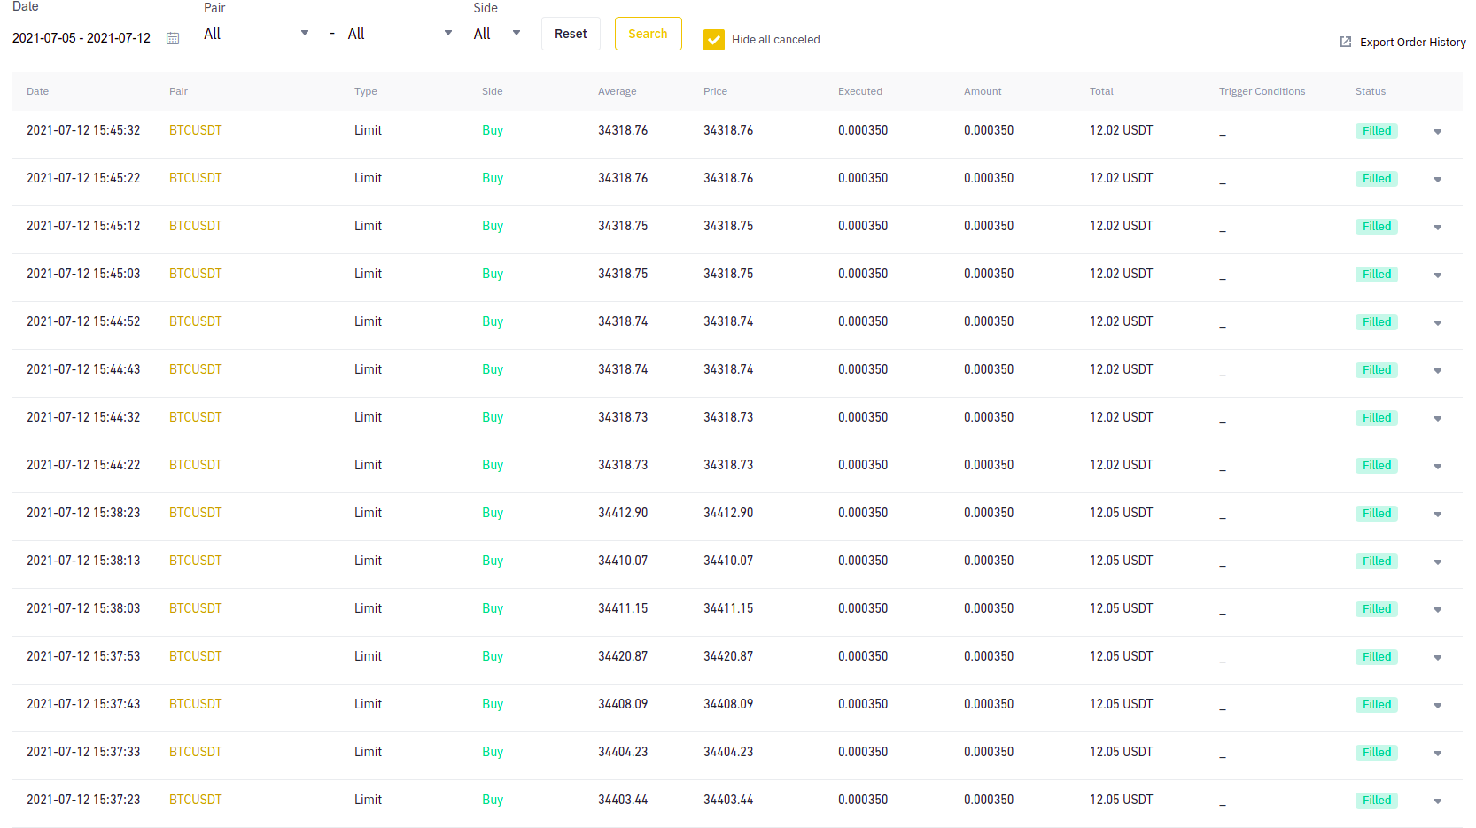This screenshot has width=1476, height=828.
Task: Open the Pair dropdown showing All
Action: (259, 34)
